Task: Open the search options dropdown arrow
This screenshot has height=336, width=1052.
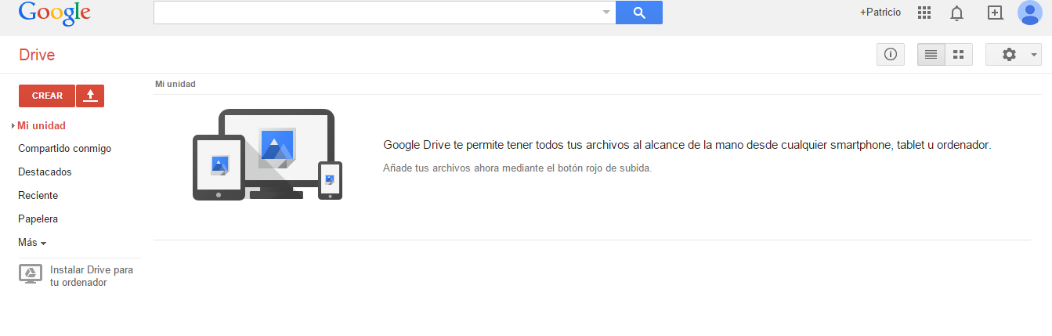Action: (606, 13)
